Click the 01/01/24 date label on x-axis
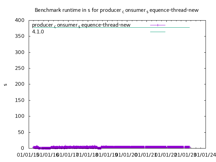The image size is (216, 162). 205,155
